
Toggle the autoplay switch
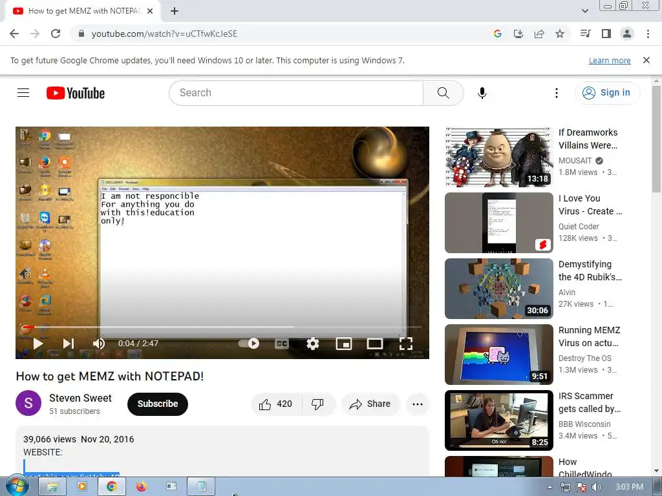[x=249, y=344]
